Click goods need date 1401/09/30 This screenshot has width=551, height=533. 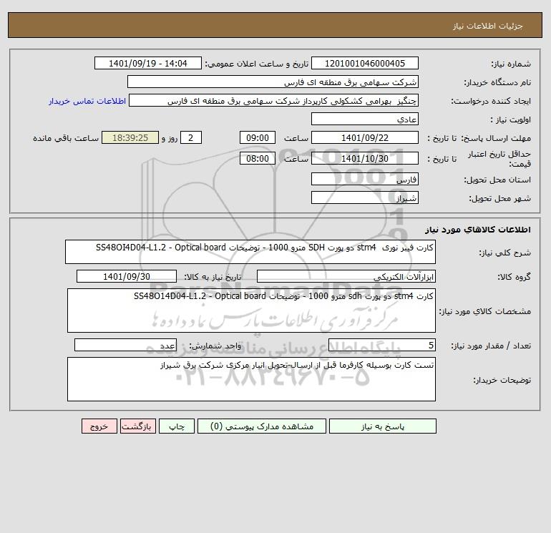[127, 276]
